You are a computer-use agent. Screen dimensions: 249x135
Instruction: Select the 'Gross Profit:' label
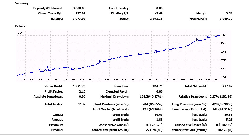coord(54,87)
